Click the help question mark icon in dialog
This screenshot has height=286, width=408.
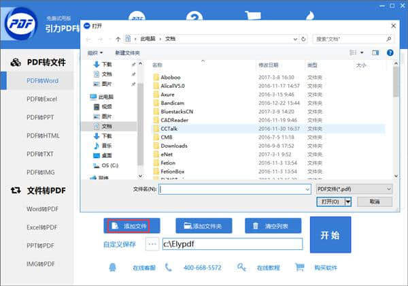tap(390, 52)
